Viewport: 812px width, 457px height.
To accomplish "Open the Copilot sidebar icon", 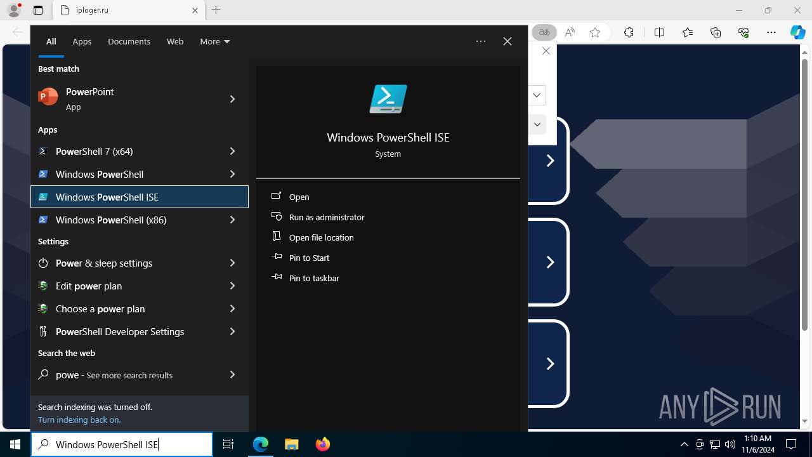I will [x=797, y=32].
